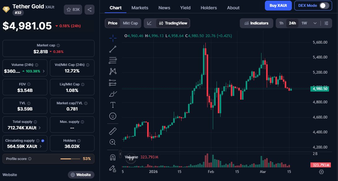Select the Text annotation tool
Image resolution: width=338 pixels, height=181 pixels.
113,105
